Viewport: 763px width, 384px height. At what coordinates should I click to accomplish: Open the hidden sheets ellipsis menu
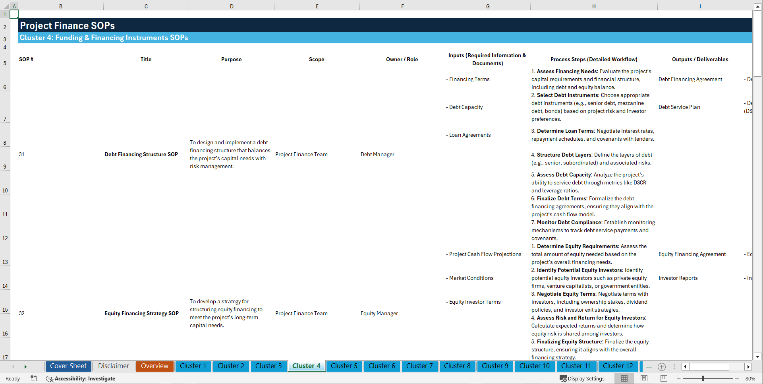coord(649,367)
